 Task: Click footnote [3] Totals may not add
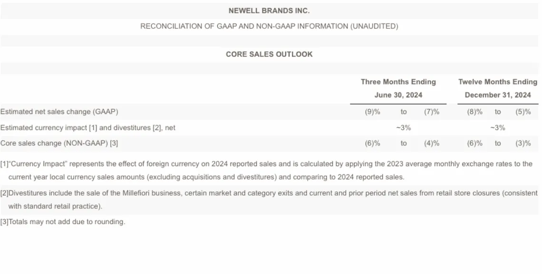(63, 222)
